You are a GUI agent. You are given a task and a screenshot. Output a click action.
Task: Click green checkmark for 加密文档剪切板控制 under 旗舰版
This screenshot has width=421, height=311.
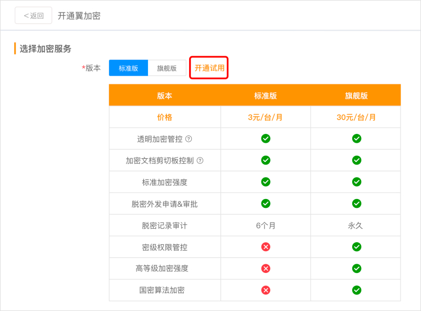[357, 160]
